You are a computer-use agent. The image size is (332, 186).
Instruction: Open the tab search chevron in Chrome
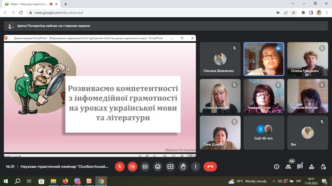293,4
